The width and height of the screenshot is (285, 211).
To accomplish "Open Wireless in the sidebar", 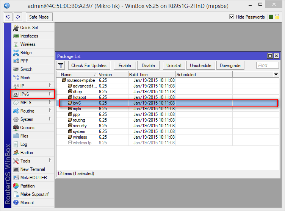I will pyautogui.click(x=33, y=44).
